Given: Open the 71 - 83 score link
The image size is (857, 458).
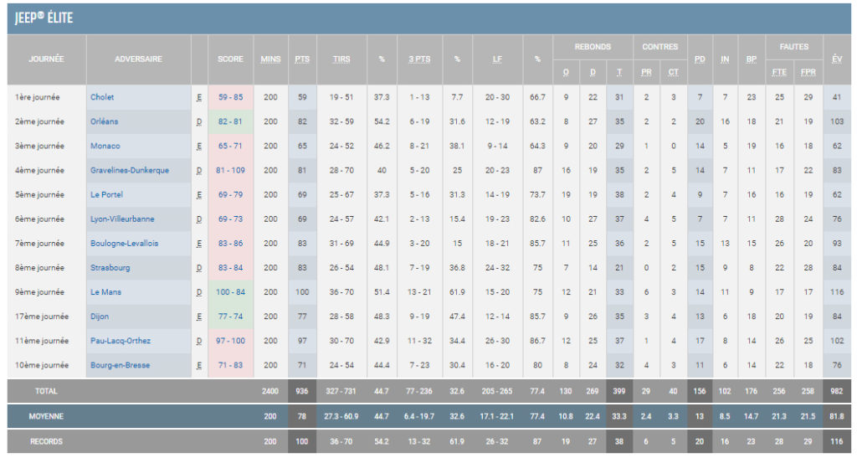Looking at the screenshot, I should (231, 365).
